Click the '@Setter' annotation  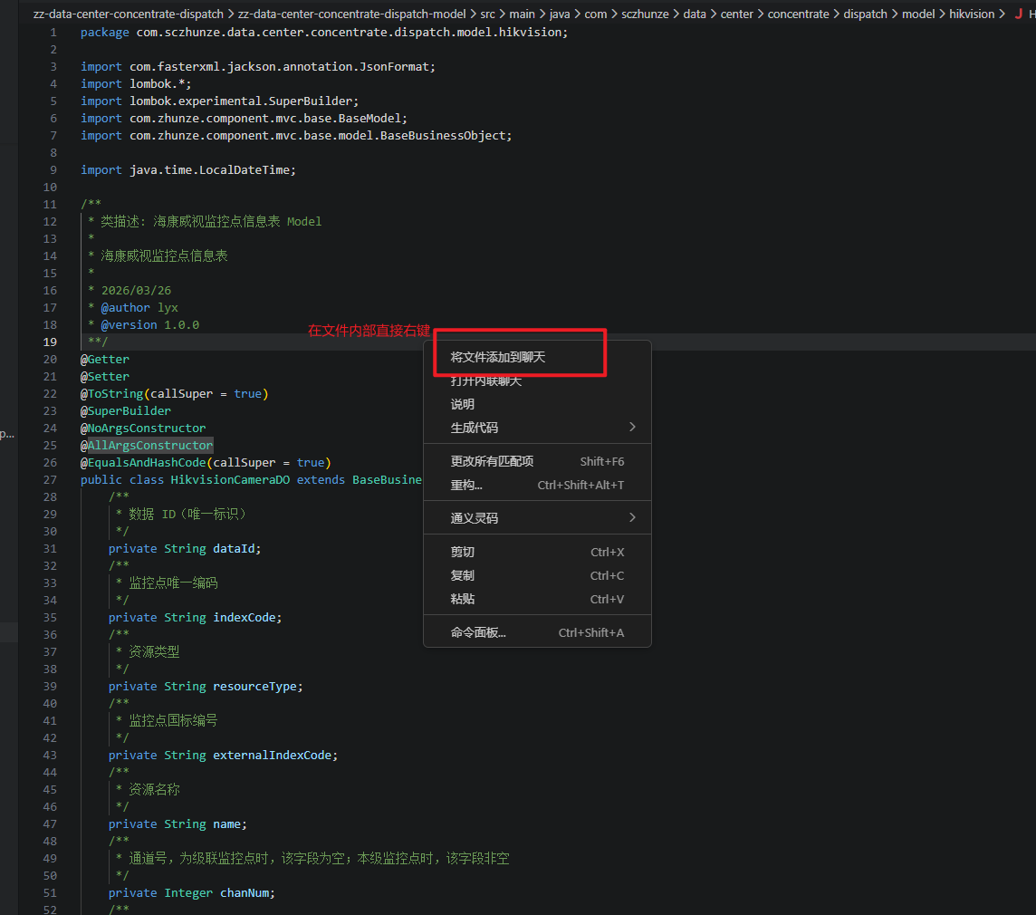point(104,376)
